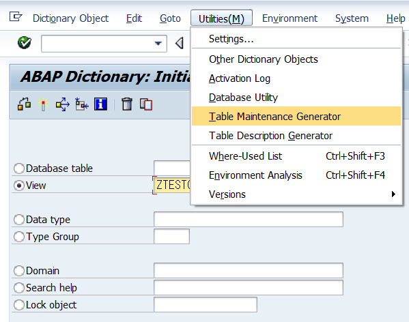
Task: Click the Type Group input field
Action: point(171,237)
